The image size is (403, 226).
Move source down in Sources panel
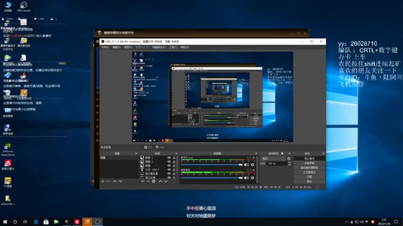tap(166, 181)
